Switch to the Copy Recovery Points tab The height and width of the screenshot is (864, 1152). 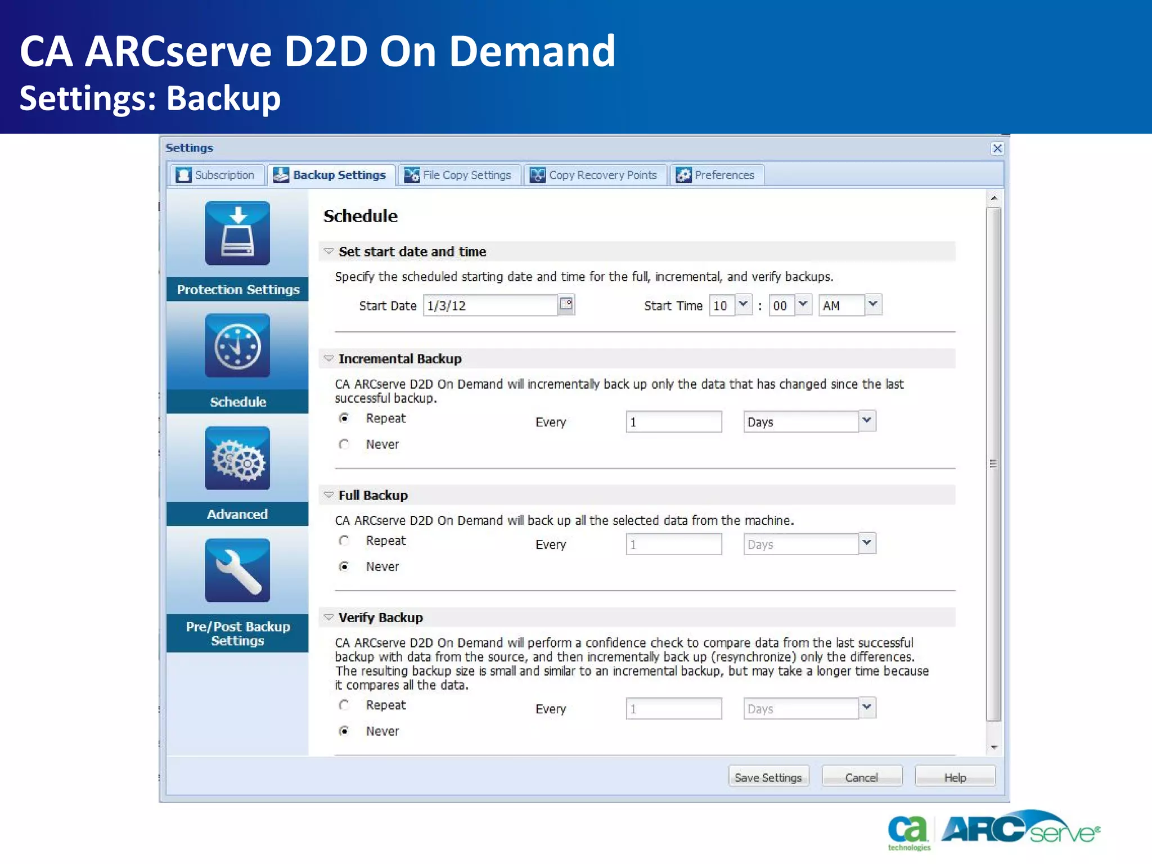point(595,175)
